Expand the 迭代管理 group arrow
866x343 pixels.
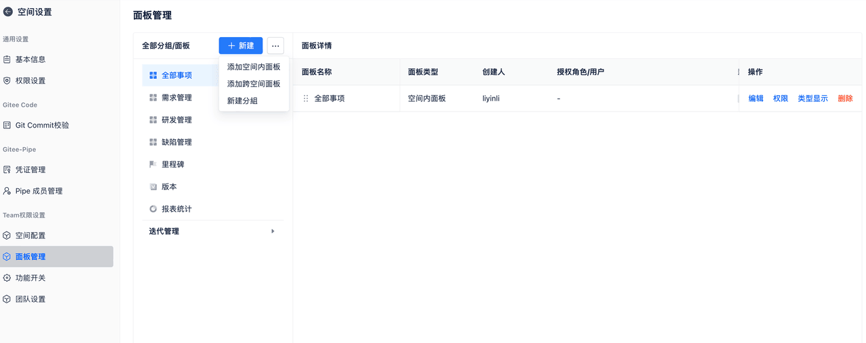(273, 231)
